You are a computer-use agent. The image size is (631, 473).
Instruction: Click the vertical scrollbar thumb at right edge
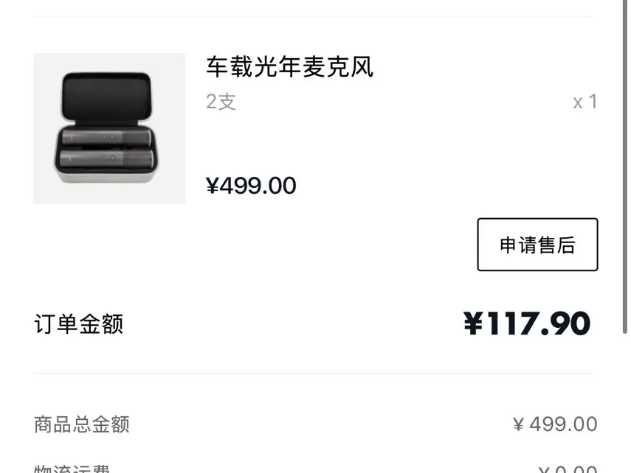pyautogui.click(x=625, y=167)
